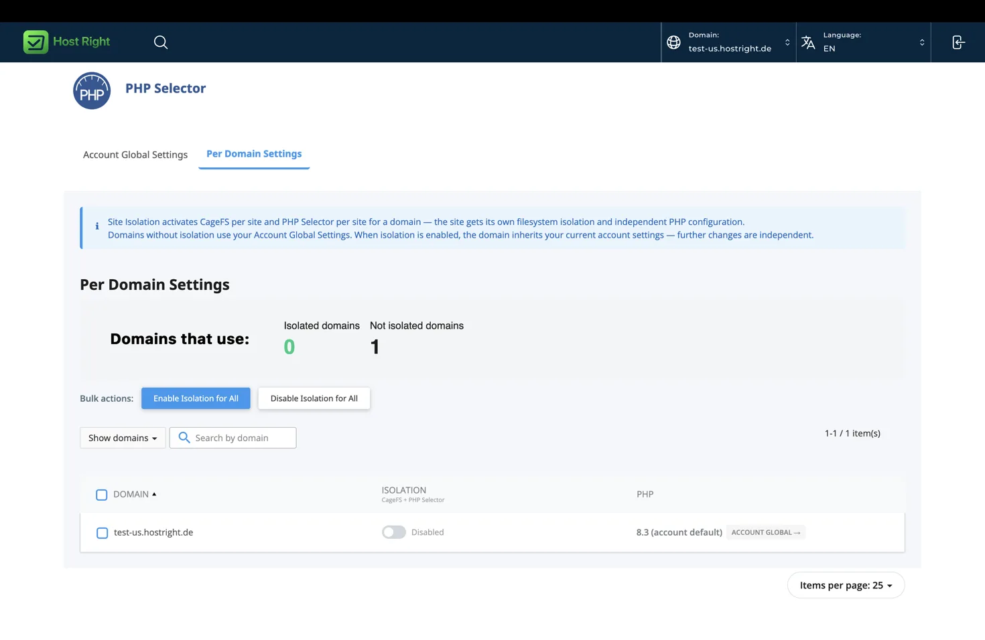This screenshot has height=640, width=985.
Task: Open the header search magnifier
Action: click(161, 42)
